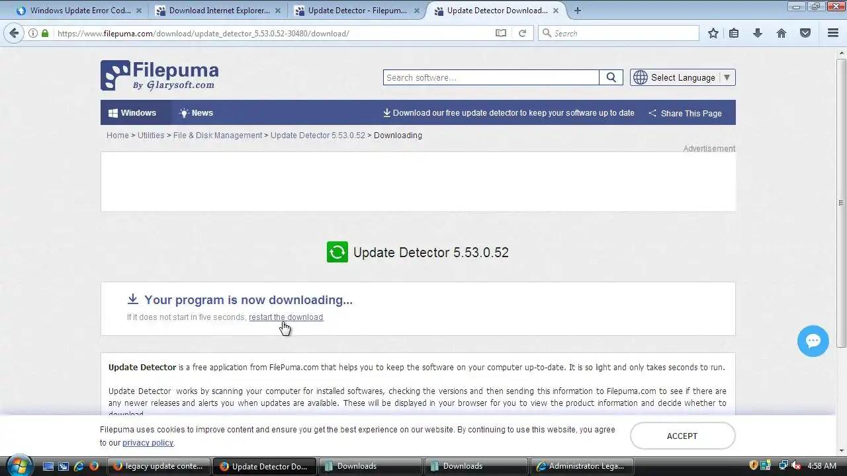
Task: Switch to Download Internet Explorer tab
Action: click(x=219, y=11)
